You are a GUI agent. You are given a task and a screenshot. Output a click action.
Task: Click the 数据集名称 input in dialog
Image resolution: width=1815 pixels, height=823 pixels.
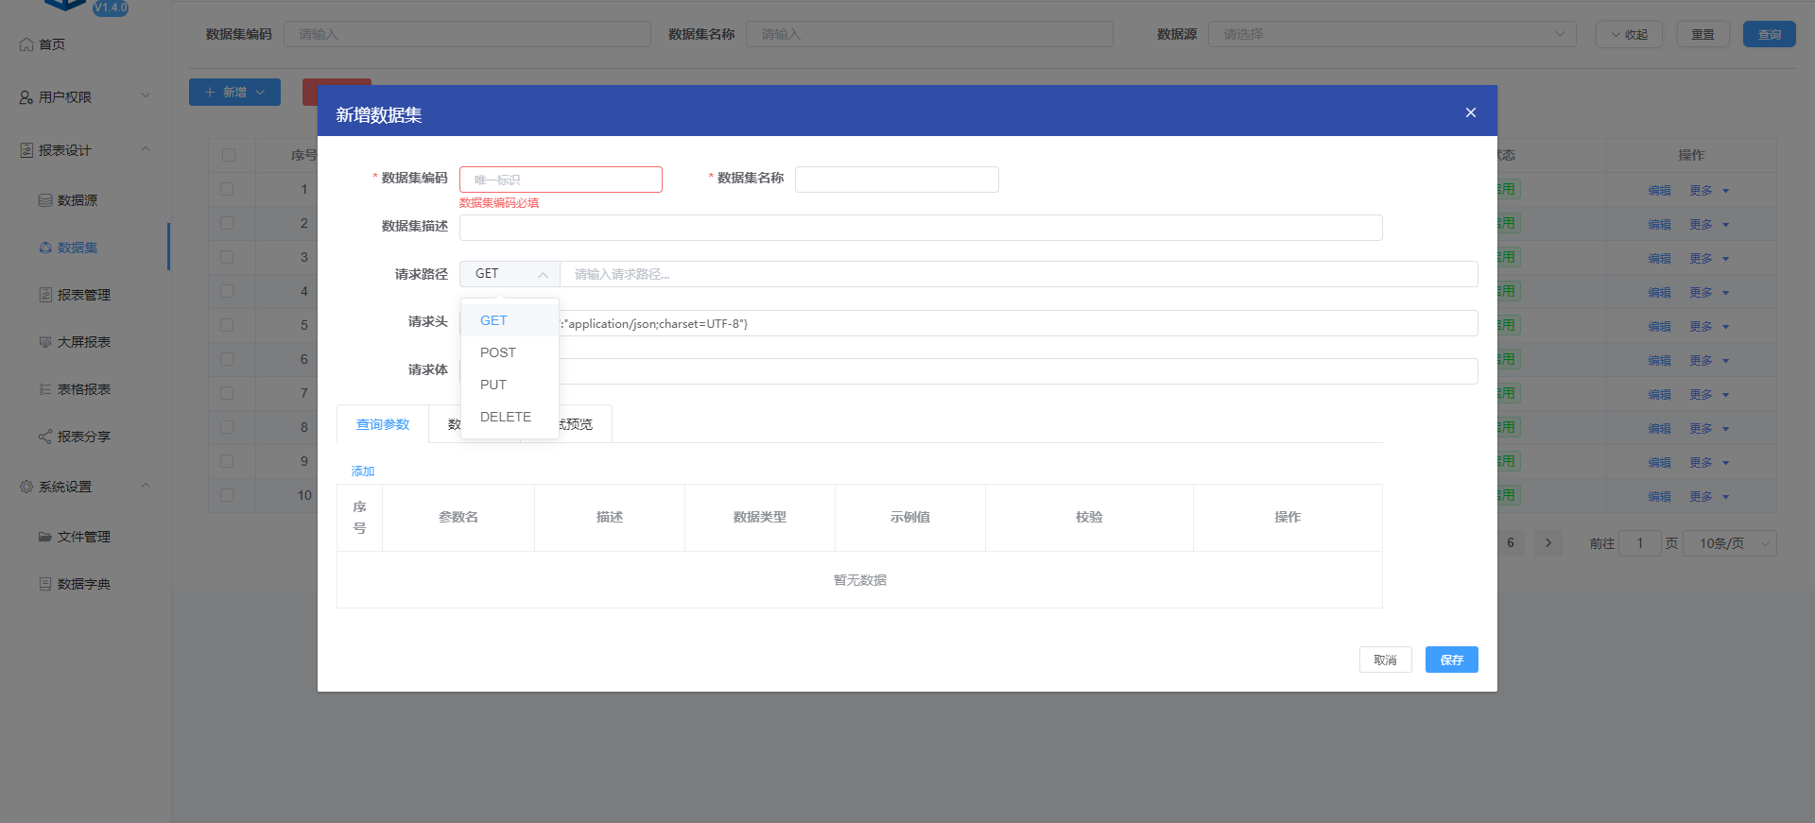[x=896, y=180]
